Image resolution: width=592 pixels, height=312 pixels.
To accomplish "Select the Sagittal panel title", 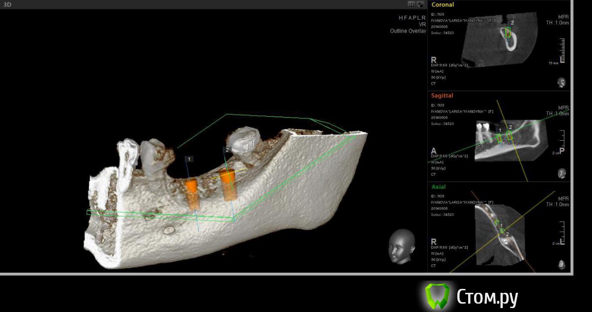I will click(442, 95).
